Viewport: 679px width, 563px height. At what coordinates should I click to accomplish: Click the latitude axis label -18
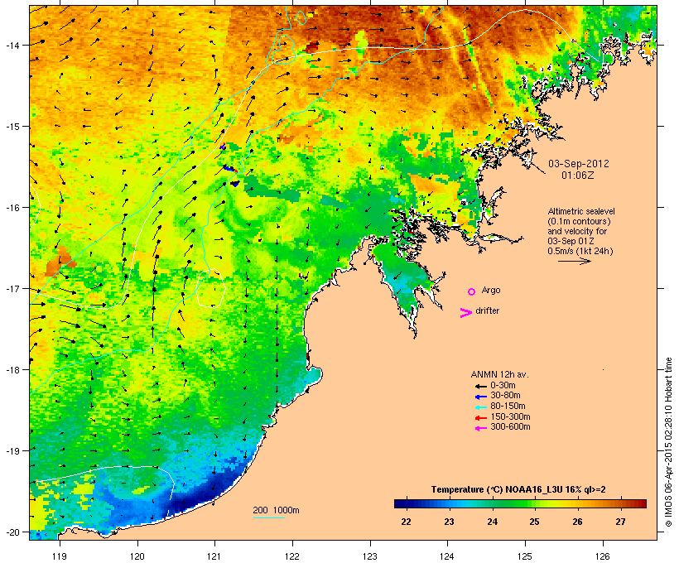pos(12,369)
